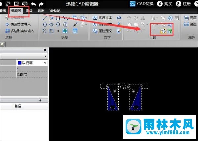Close the open drawing tab
Image resolution: width=198 pixels, height=141 pixels.
2,44
